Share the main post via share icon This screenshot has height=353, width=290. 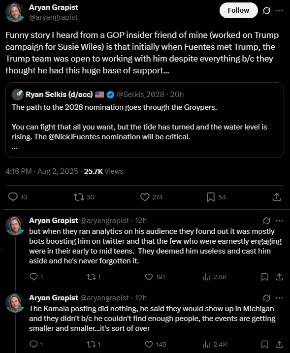point(277,197)
